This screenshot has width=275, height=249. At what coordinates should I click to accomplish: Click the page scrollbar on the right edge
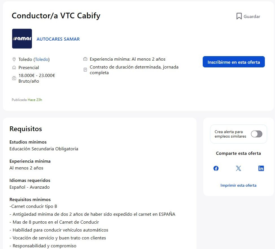[274, 124]
